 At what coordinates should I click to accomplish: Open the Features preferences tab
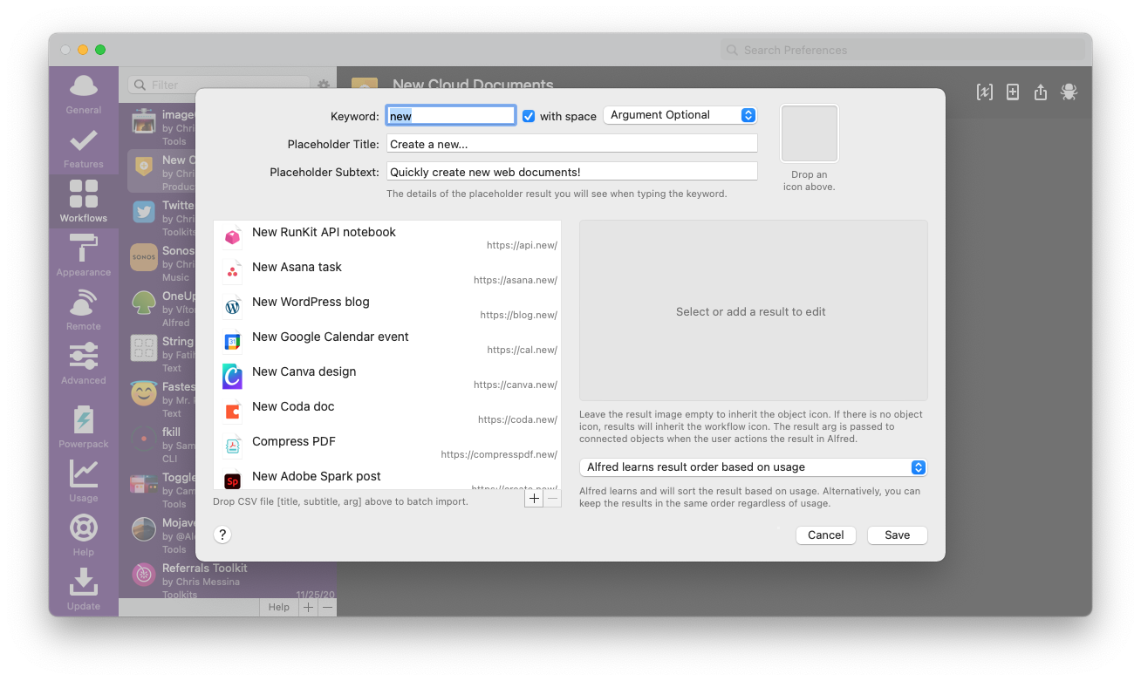pos(84,148)
